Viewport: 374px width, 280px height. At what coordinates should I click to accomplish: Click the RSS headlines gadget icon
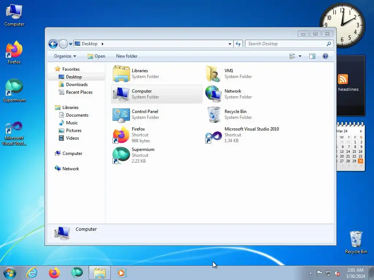tap(343, 79)
